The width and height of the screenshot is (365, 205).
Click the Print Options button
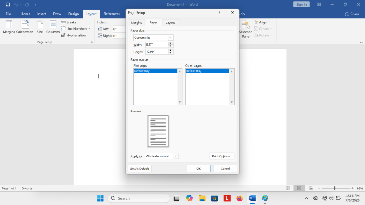pos(222,156)
